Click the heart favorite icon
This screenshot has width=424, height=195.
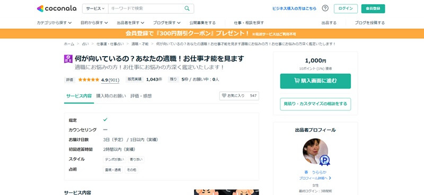pyautogui.click(x=224, y=95)
